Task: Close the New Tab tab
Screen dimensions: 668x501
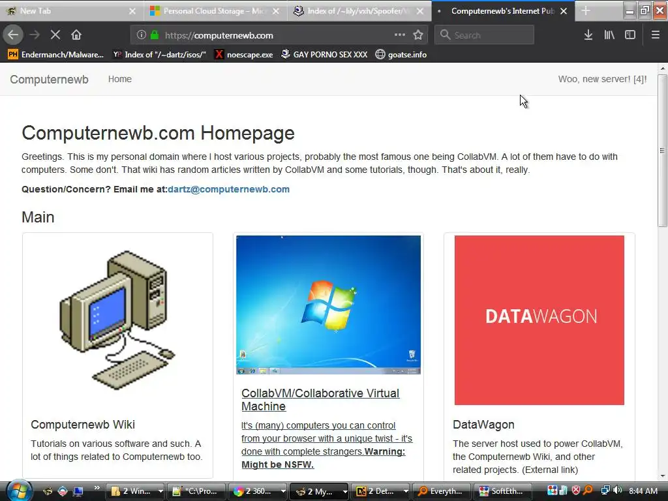Action: [132, 11]
